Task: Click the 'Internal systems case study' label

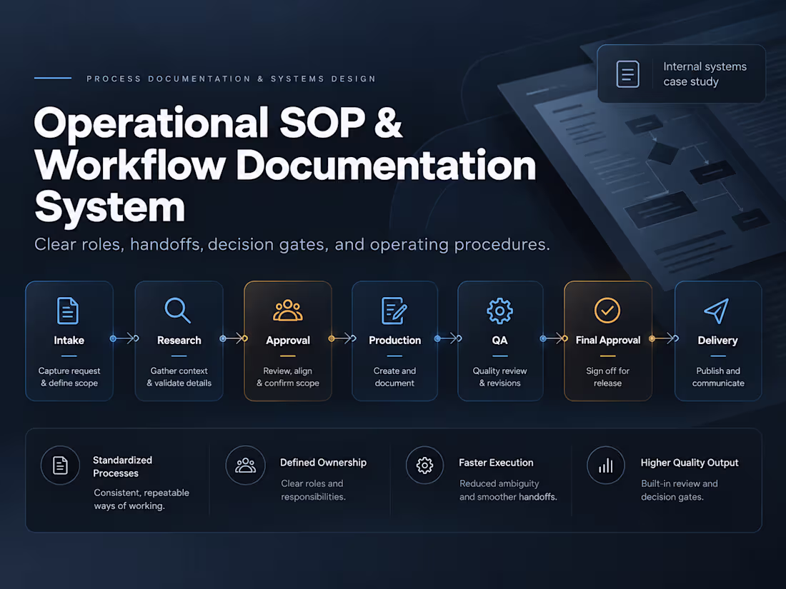Action: click(705, 74)
